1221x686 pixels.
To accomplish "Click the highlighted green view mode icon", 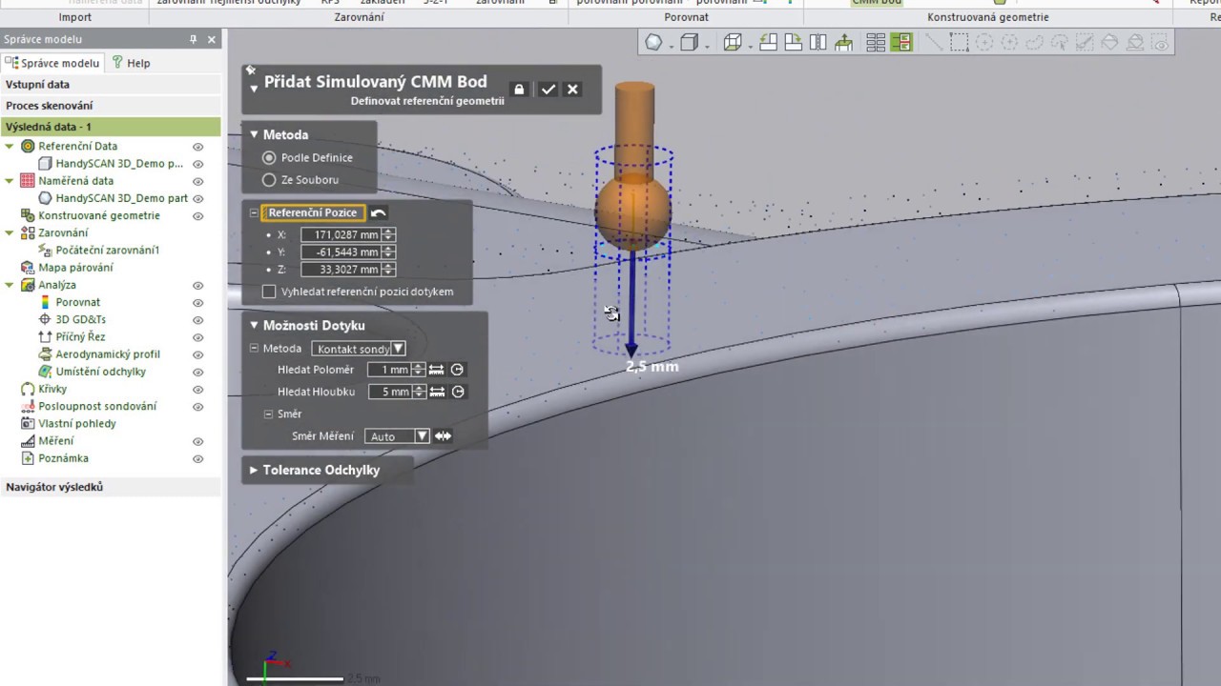I will coord(900,43).
